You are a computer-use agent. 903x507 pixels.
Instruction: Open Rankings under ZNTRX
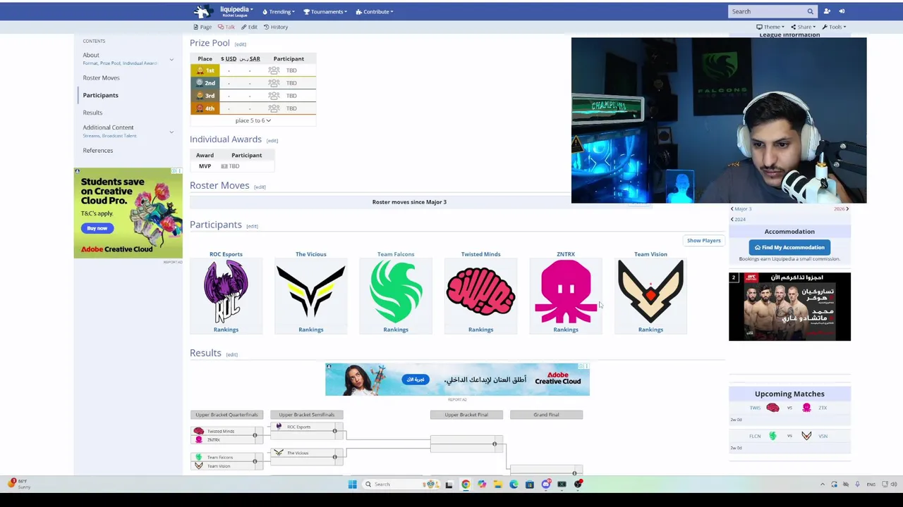[566, 330]
